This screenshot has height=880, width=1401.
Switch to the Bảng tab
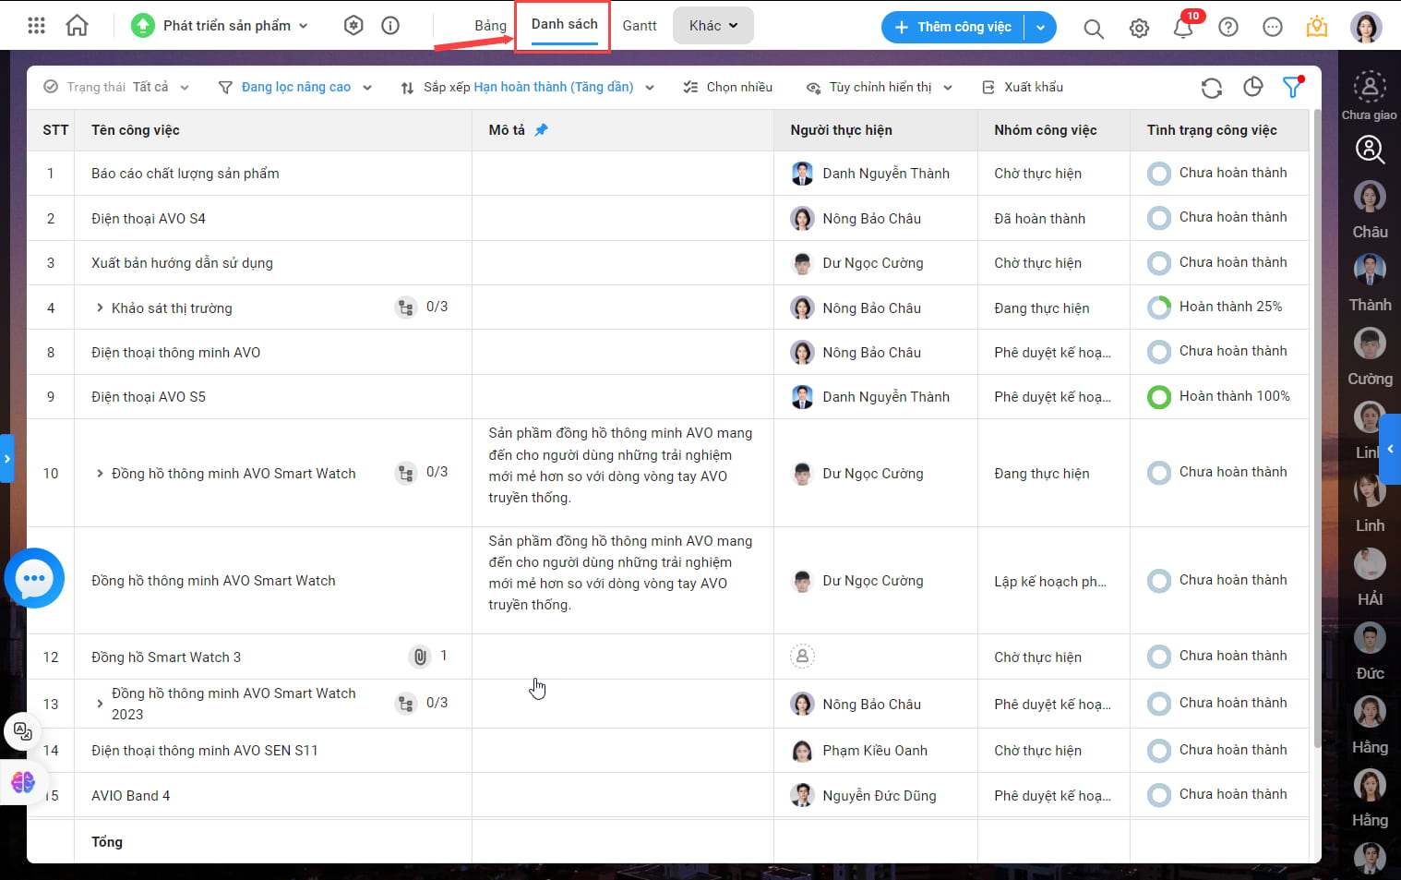click(x=490, y=26)
